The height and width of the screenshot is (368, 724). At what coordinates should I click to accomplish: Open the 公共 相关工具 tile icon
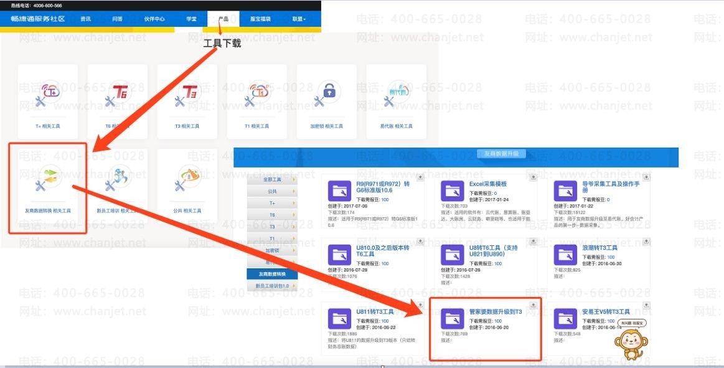[187, 178]
